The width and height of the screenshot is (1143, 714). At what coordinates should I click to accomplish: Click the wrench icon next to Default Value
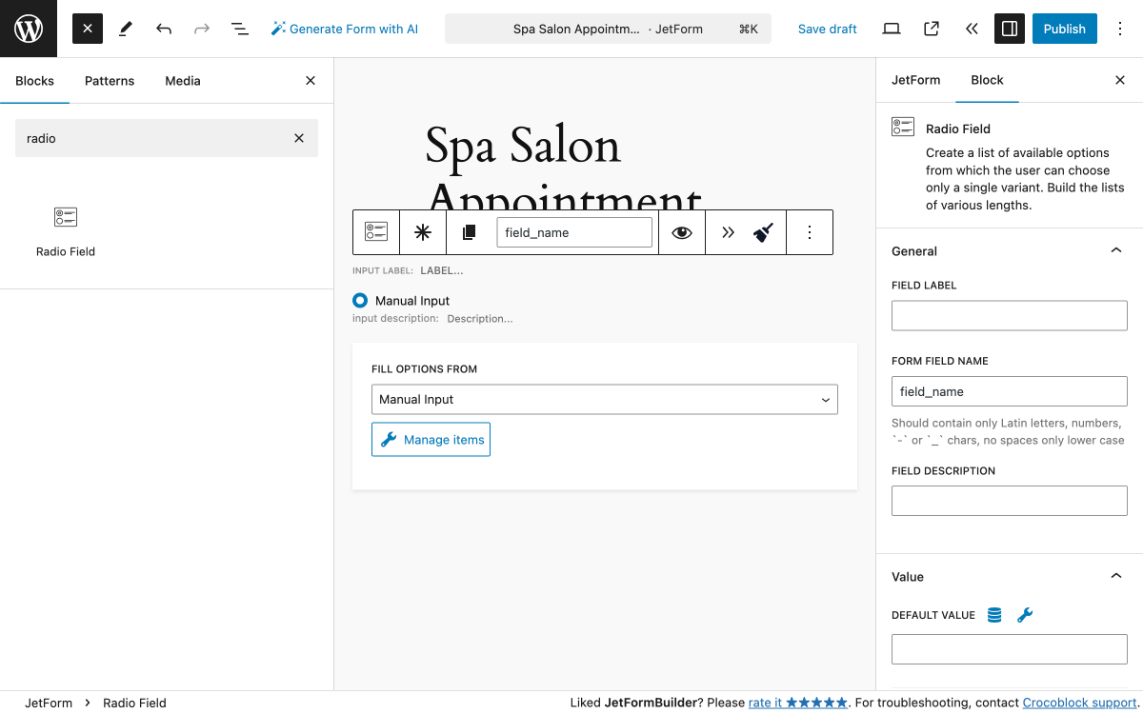coord(1025,615)
